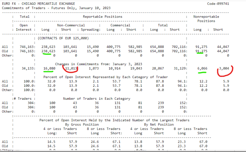Select 702,116 in the Old positions row
This screenshot has width=246, height=152.
pyautogui.click(x=179, y=51)
